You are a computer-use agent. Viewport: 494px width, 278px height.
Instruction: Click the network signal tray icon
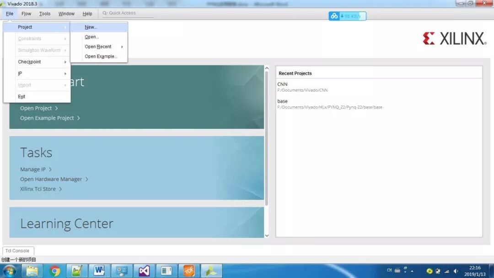coord(447,271)
